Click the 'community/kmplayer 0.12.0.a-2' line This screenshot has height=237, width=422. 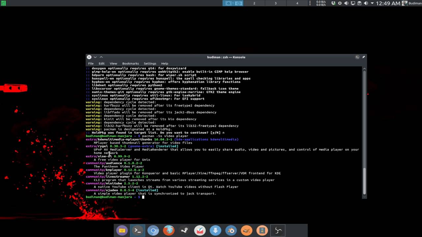[115, 170]
